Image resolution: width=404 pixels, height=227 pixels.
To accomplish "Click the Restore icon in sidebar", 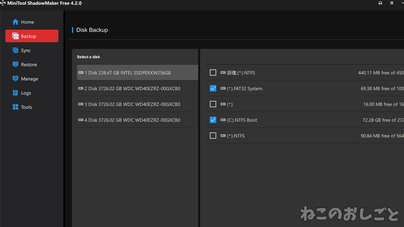I will tap(15, 65).
